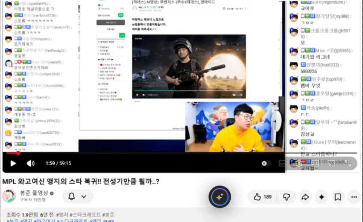The width and height of the screenshot is (363, 222).
Task: Click the chat username (pkefh)
Action: tap(323, 108)
